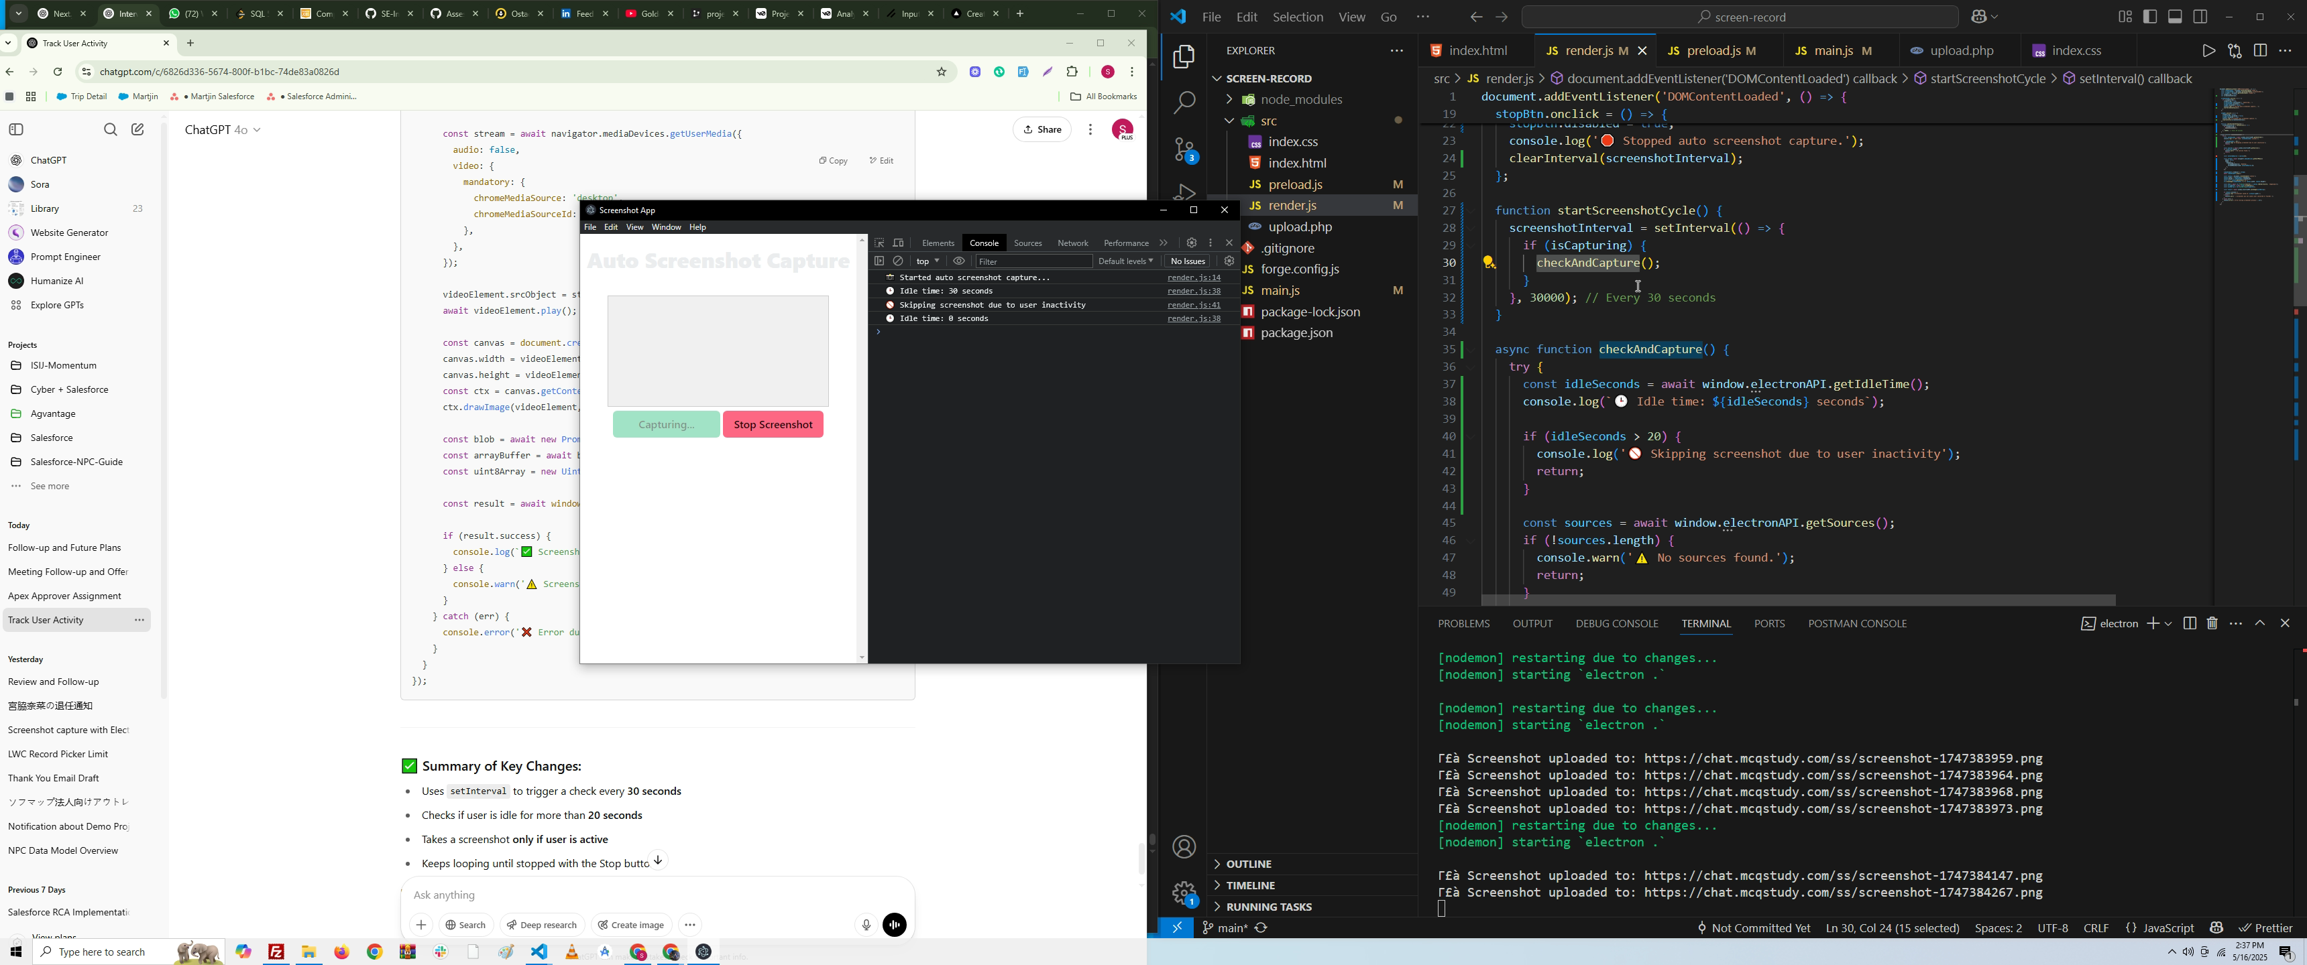Open the ChatGPT 4o model selector

coord(223,130)
